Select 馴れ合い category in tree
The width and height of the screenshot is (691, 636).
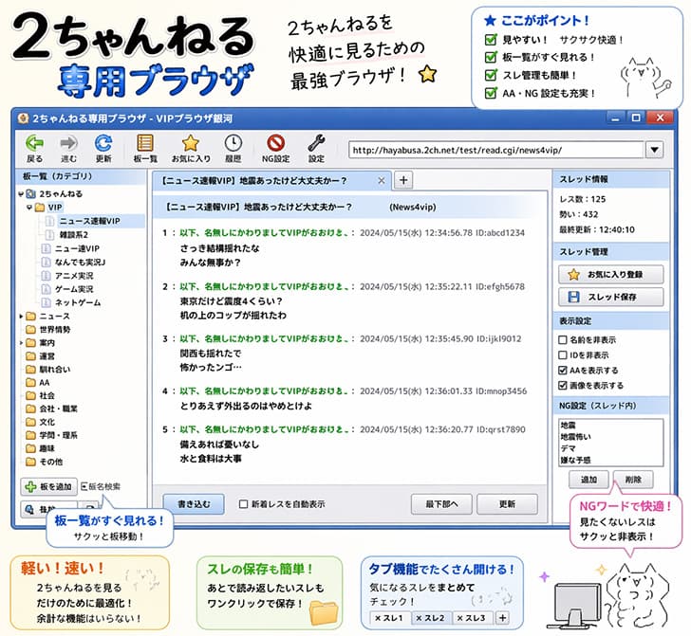click(55, 369)
